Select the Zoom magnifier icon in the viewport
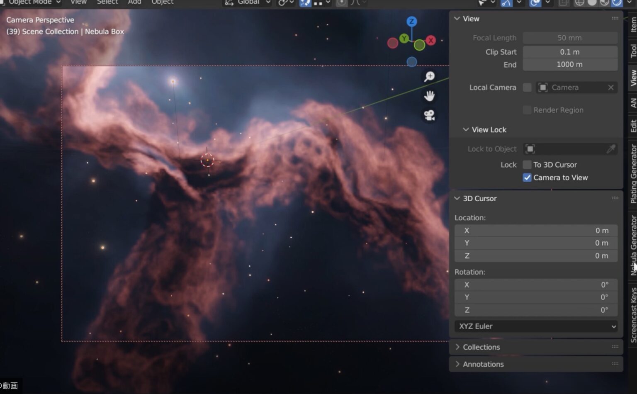This screenshot has width=637, height=394. (429, 76)
